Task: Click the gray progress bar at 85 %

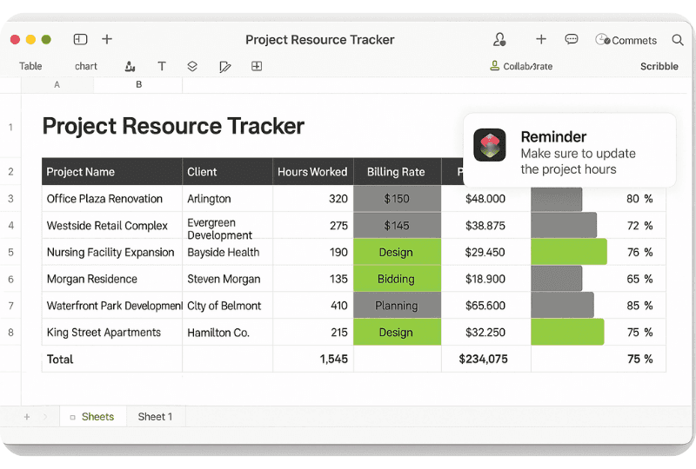Action: coord(562,305)
